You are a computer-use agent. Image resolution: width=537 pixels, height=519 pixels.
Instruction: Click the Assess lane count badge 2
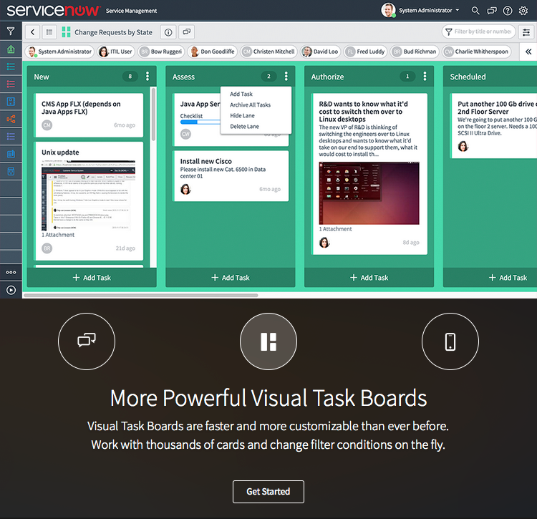(268, 77)
